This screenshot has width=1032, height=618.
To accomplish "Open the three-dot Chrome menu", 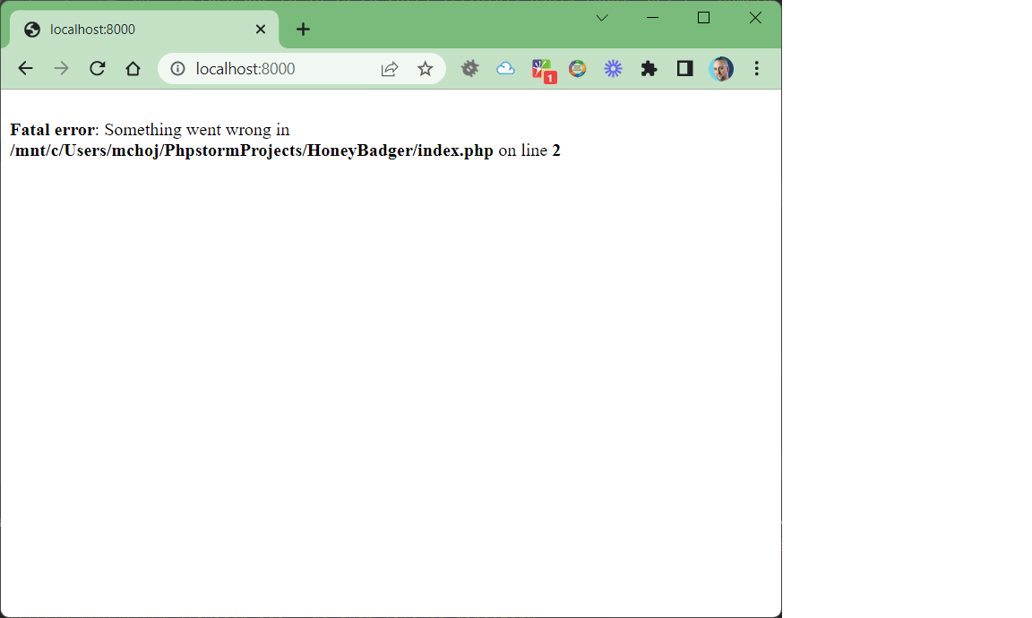I will (x=757, y=68).
